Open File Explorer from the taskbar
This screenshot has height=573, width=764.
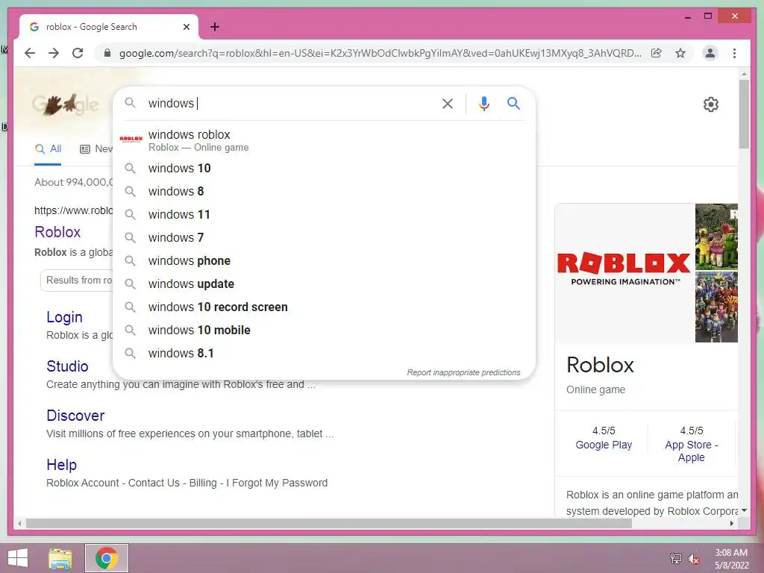click(60, 558)
